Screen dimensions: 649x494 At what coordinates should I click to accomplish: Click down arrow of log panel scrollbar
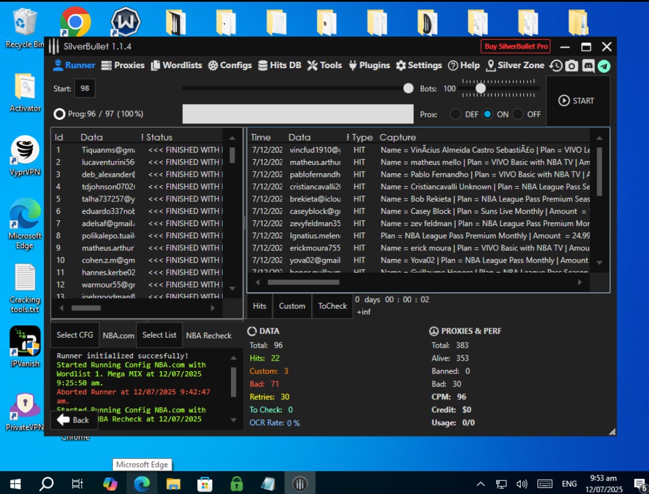pyautogui.click(x=233, y=420)
